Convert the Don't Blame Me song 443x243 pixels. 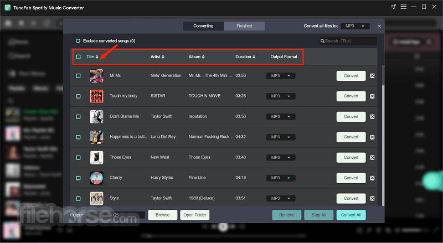point(351,117)
